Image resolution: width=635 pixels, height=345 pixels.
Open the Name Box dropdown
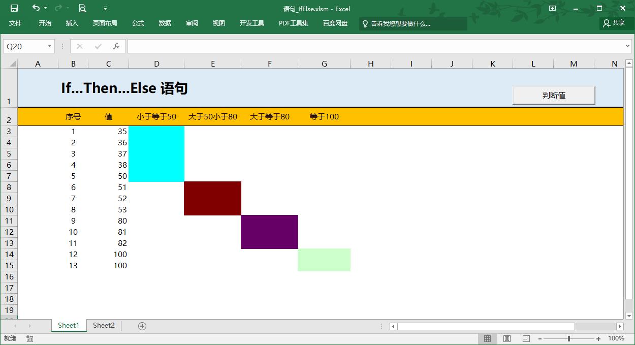click(49, 46)
